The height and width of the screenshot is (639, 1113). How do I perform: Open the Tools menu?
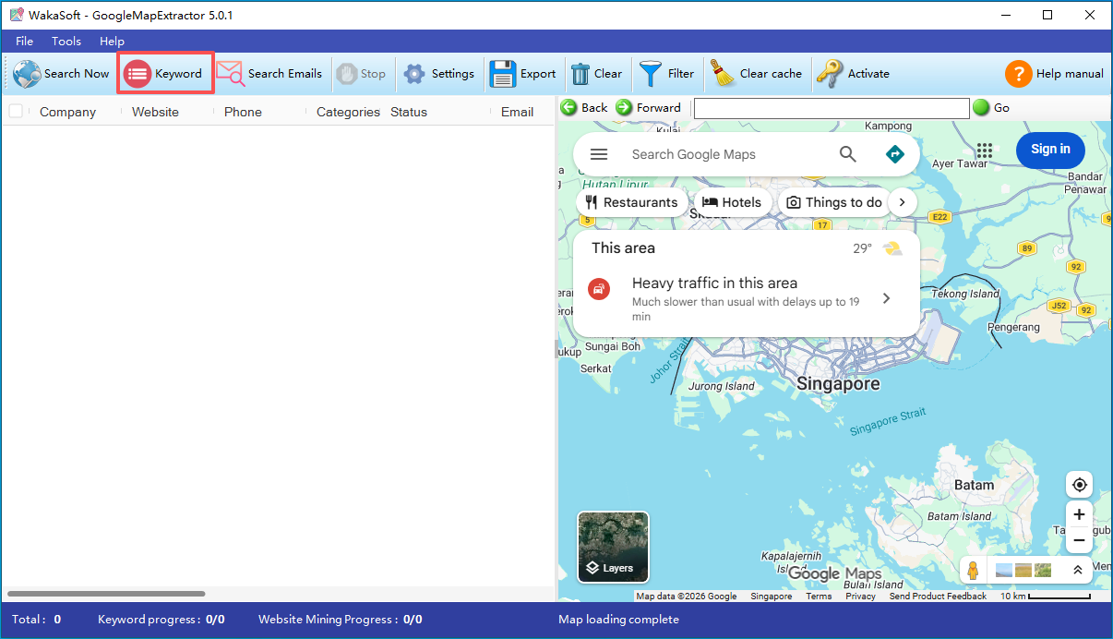pyautogui.click(x=66, y=42)
